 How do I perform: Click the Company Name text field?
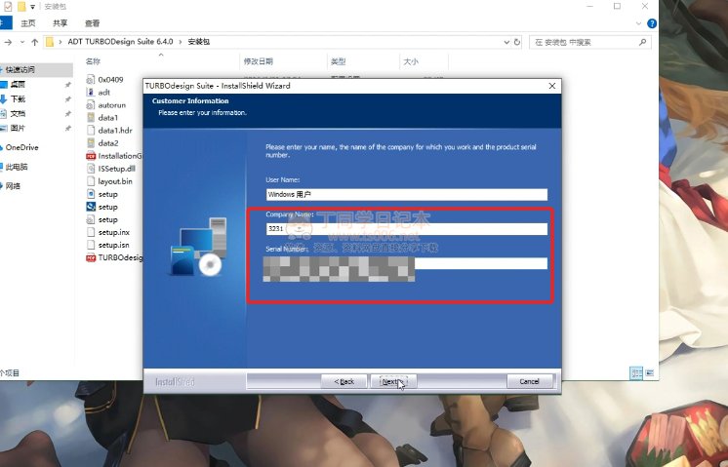[406, 229]
